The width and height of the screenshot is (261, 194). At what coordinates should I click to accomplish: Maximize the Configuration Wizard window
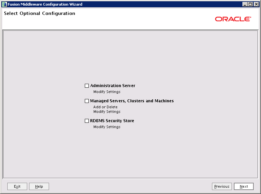pyautogui.click(x=250, y=4)
